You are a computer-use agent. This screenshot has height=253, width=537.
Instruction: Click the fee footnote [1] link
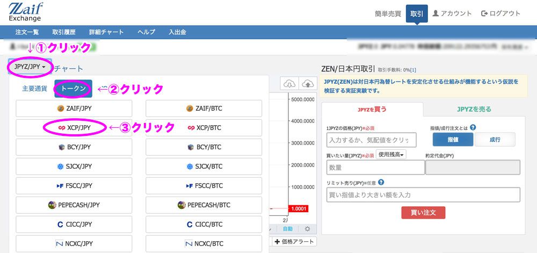click(413, 70)
